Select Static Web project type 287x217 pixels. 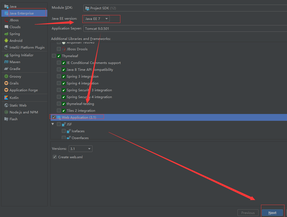[24, 105]
